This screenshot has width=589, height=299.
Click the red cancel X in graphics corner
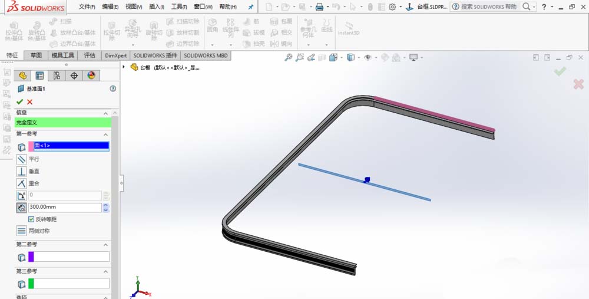pyautogui.click(x=578, y=84)
